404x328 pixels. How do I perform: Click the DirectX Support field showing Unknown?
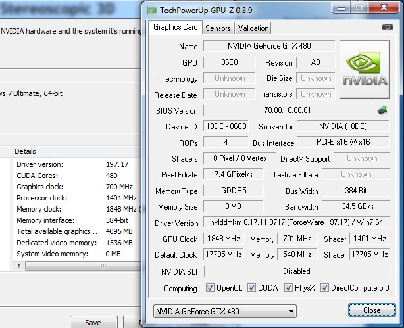[362, 158]
